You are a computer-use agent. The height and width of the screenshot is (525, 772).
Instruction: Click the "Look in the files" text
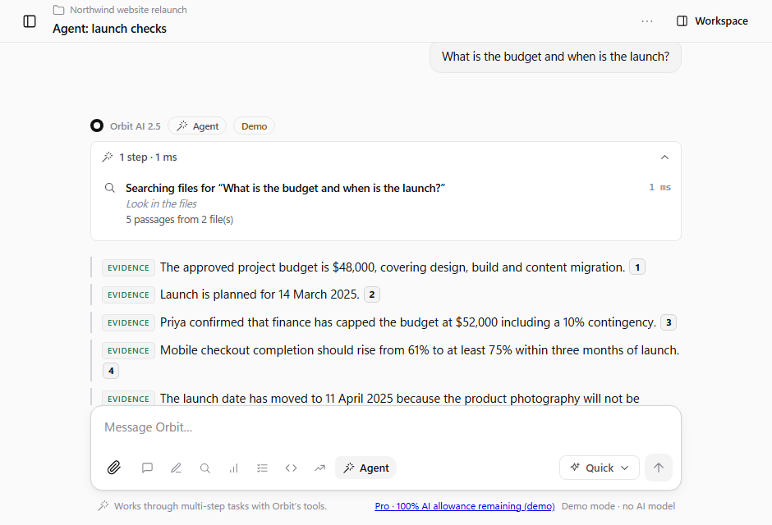[162, 204]
